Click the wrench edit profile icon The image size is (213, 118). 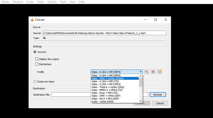click(x=146, y=72)
